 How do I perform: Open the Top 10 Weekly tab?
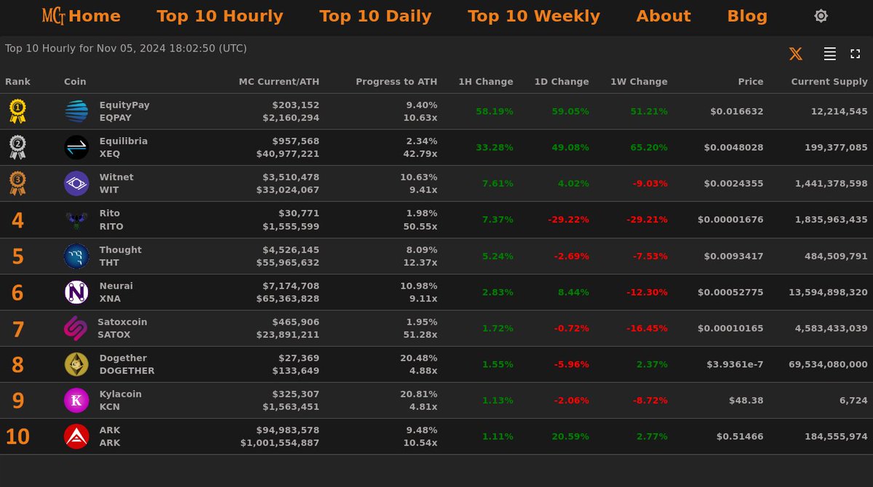coord(534,16)
